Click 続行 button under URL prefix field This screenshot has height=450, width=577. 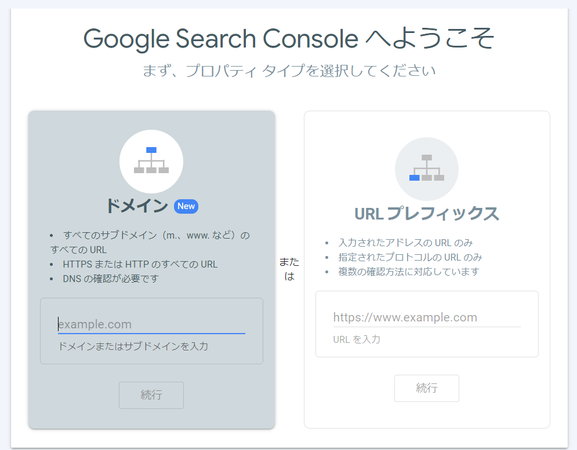pos(426,388)
